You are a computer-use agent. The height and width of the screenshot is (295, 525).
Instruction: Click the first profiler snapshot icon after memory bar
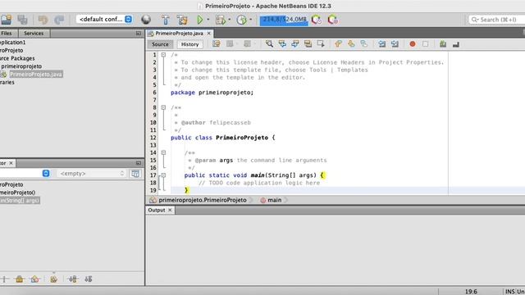317,20
